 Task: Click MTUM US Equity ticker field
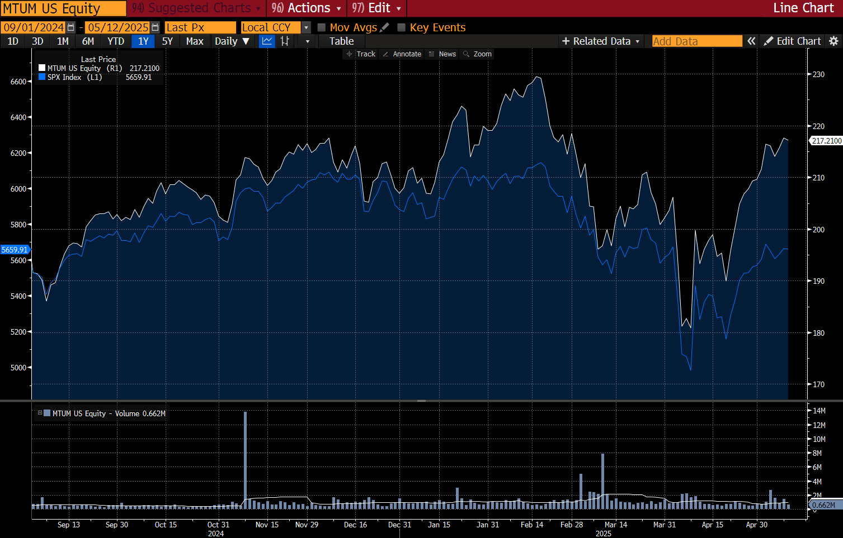(63, 8)
